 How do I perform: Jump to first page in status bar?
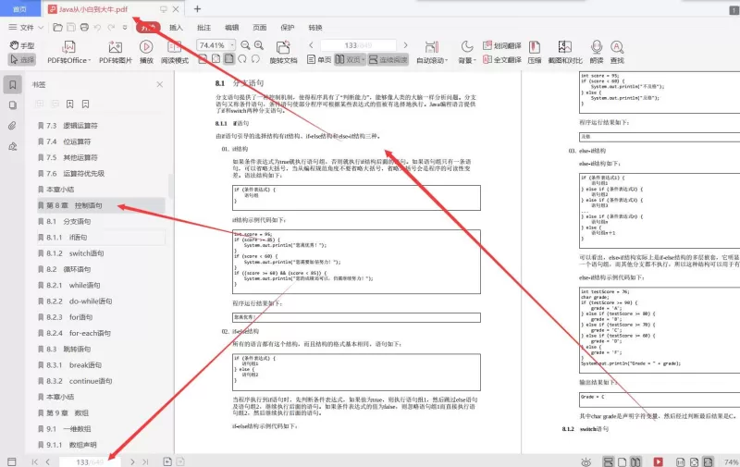coord(34,461)
